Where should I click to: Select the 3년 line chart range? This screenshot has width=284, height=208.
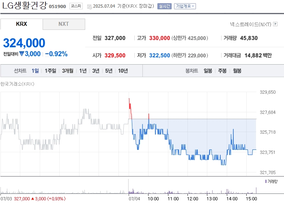[96, 71]
